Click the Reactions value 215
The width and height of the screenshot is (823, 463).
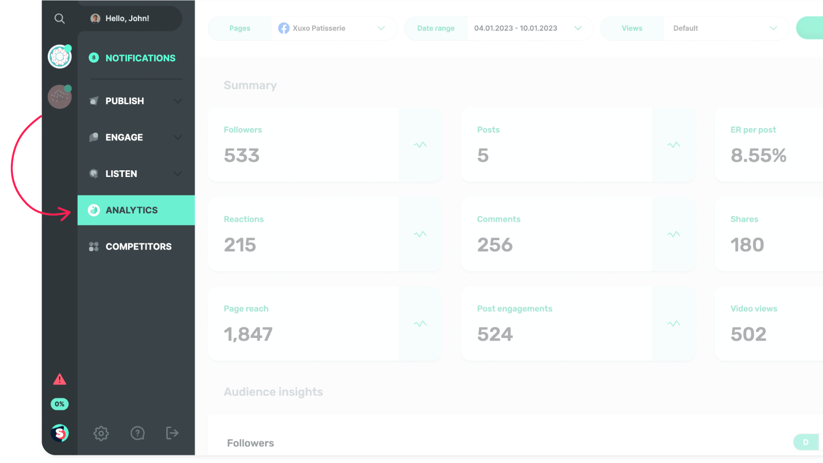(240, 245)
